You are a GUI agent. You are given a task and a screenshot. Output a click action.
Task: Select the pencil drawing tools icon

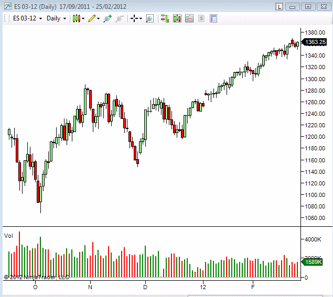(92, 18)
